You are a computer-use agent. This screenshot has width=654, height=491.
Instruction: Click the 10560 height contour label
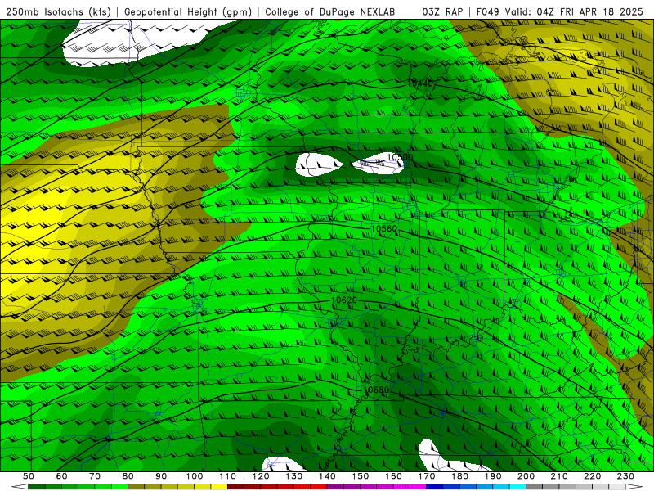click(384, 229)
